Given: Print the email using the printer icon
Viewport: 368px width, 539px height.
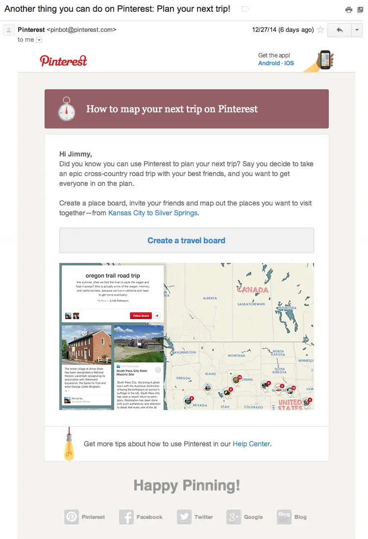Looking at the screenshot, I should point(349,9).
